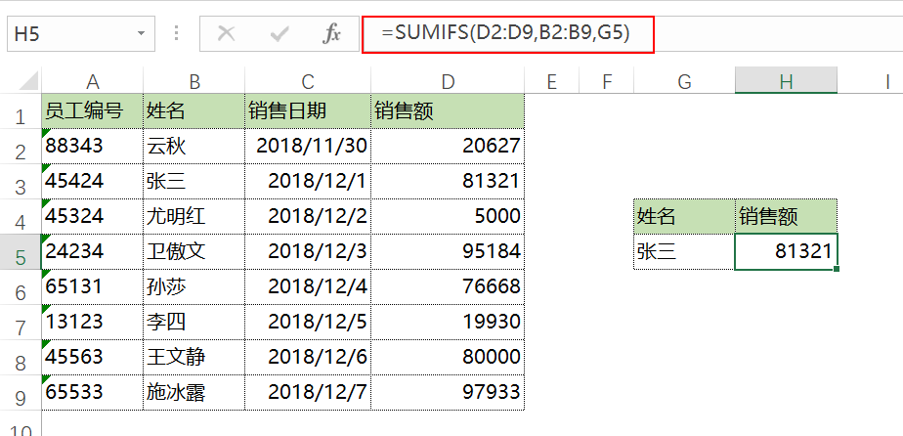Click green error indicator in cell A2
This screenshot has height=436, width=903.
(46, 133)
